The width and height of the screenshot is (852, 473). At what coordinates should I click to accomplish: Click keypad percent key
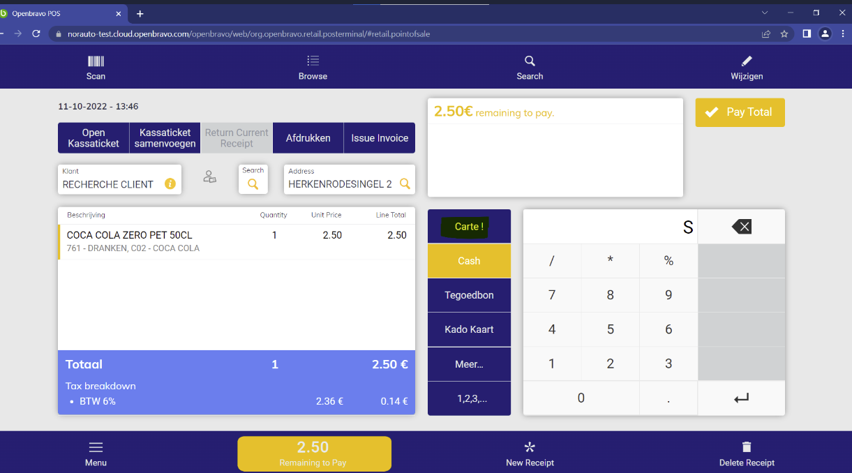(x=668, y=261)
